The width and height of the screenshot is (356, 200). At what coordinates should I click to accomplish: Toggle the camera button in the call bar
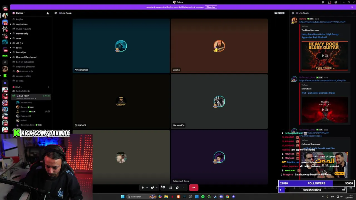[152, 188]
